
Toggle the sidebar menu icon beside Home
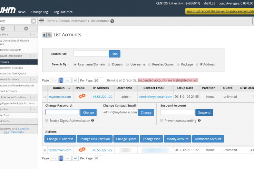click(x=42, y=21)
